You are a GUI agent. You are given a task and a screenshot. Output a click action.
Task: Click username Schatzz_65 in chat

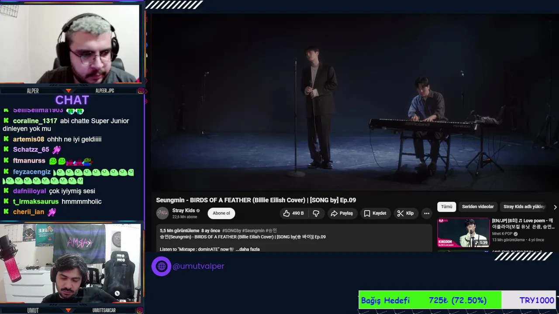pos(31,150)
